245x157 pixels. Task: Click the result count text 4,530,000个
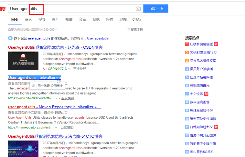(x=49, y=29)
